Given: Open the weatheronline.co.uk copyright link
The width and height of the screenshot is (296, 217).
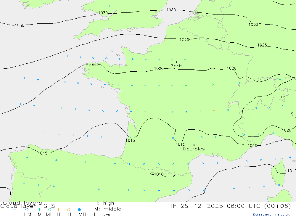Looking at the screenshot, I should point(271,214).
